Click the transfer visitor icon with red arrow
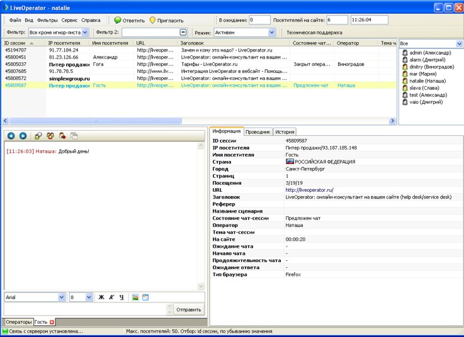Image resolution: width=464 pixels, height=337 pixels. click(x=62, y=136)
